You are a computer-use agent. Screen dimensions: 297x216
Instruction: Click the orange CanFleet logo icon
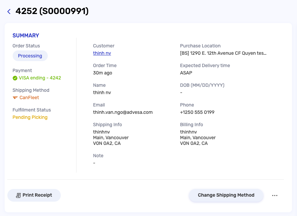click(15, 98)
